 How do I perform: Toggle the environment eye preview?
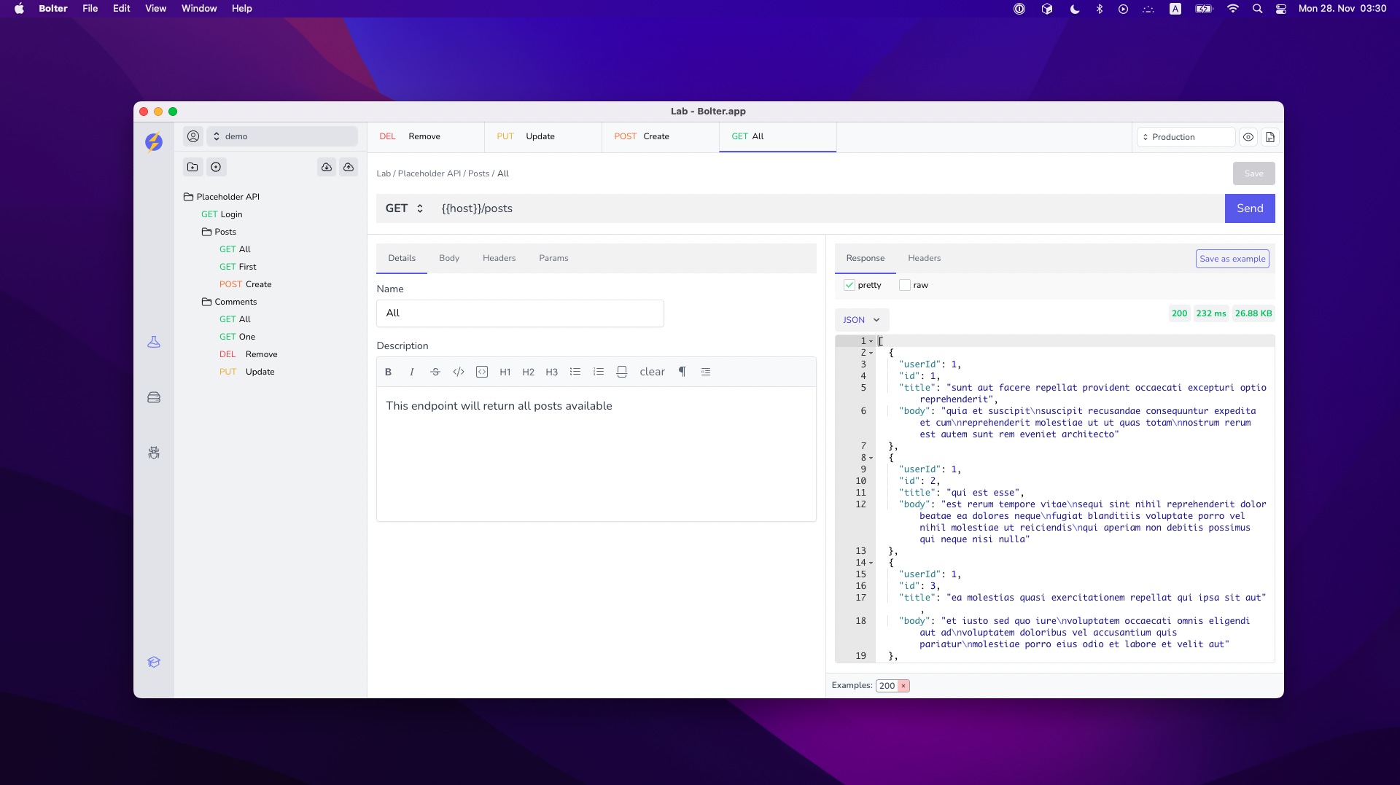coord(1248,137)
